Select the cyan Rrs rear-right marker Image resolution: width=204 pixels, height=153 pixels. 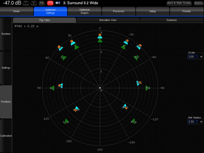125,106
